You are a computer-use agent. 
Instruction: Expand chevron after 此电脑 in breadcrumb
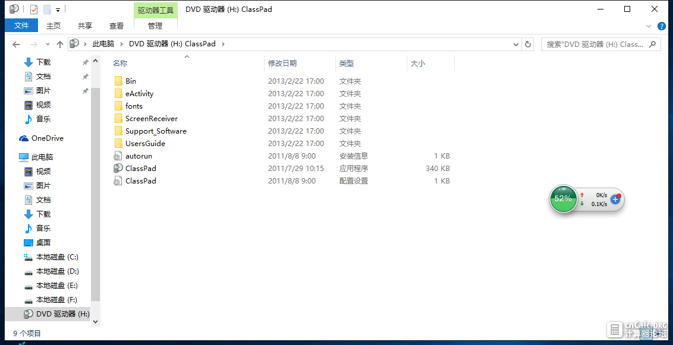pyautogui.click(x=121, y=44)
